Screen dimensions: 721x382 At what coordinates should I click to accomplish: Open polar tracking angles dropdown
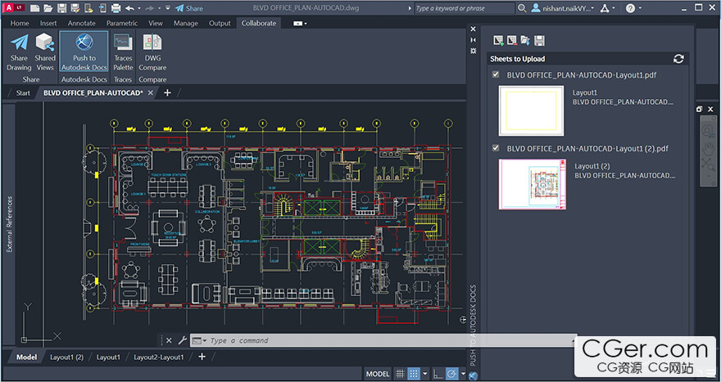[463, 374]
